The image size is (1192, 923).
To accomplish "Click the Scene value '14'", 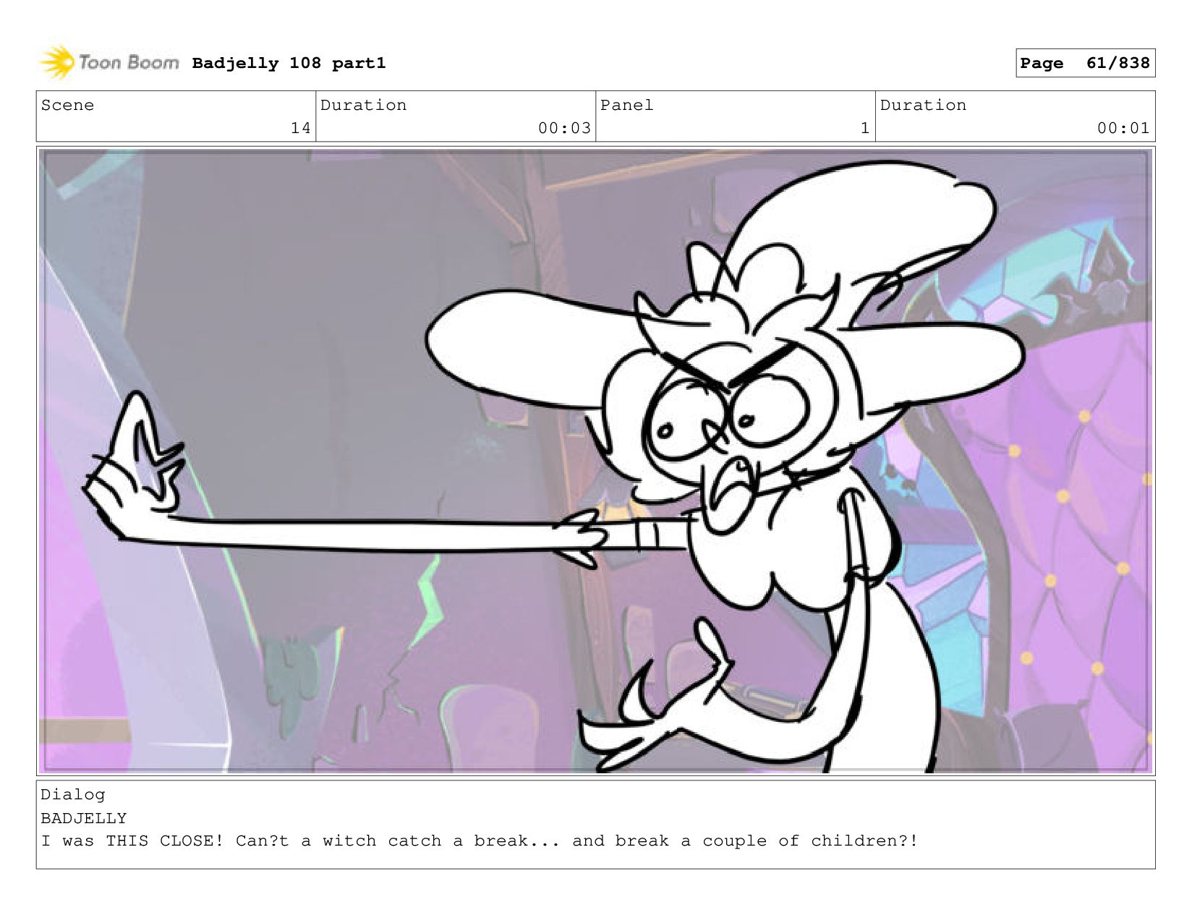I will (x=300, y=128).
